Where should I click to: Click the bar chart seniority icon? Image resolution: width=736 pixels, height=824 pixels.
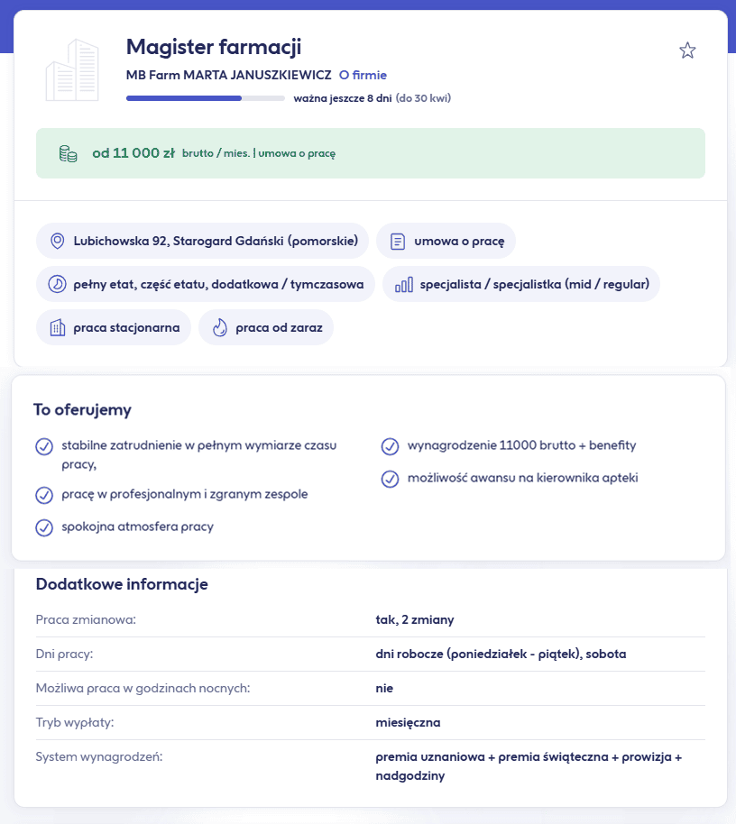pos(403,284)
